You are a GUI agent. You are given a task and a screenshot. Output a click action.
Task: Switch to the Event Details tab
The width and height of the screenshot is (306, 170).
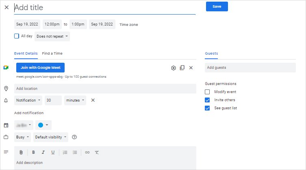pyautogui.click(x=26, y=53)
